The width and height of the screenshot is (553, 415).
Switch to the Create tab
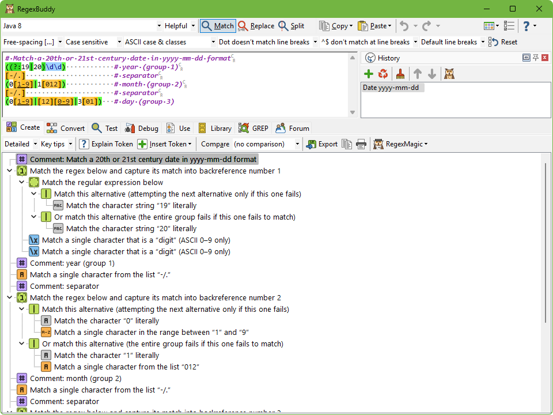click(x=23, y=127)
